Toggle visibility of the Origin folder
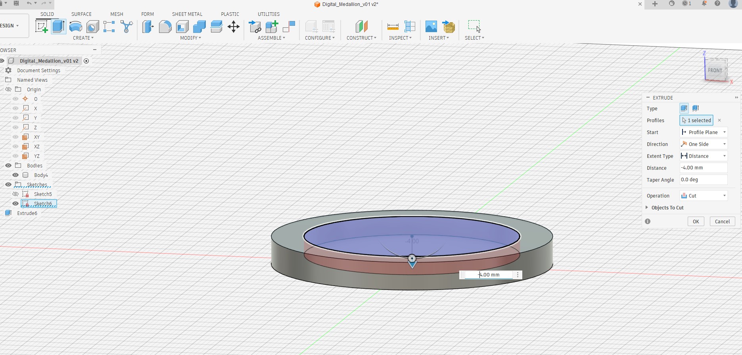 coord(8,89)
